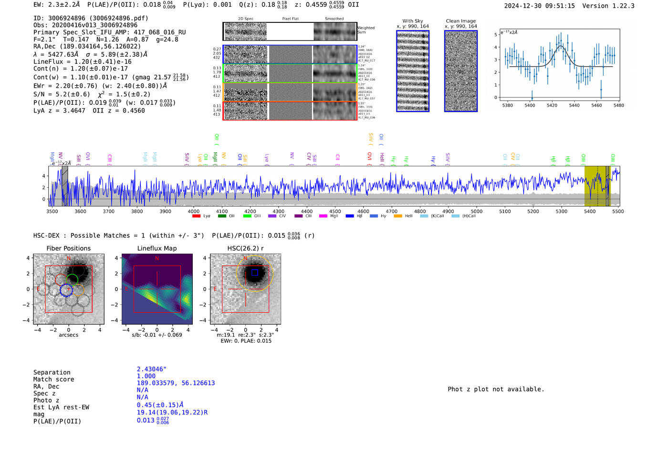
Task: Click the green-bordered fiber Pixel Flat cutout
Action: 290,73
